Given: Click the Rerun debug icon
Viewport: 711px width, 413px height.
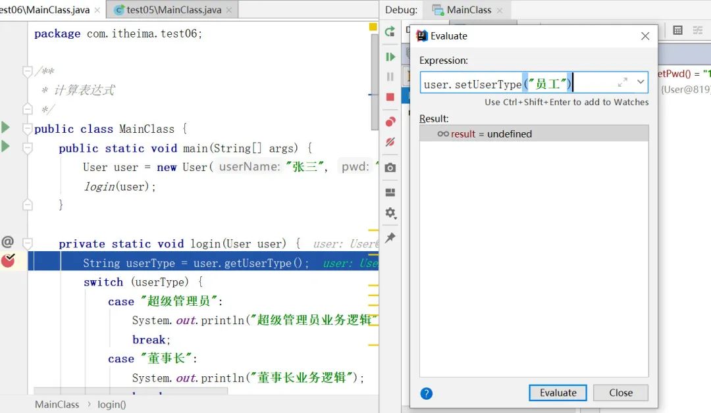Looking at the screenshot, I should 390,32.
